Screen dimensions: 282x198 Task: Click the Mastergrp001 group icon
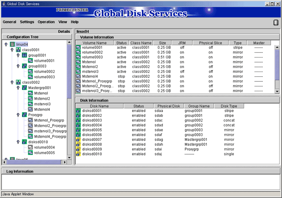[x=24, y=88]
